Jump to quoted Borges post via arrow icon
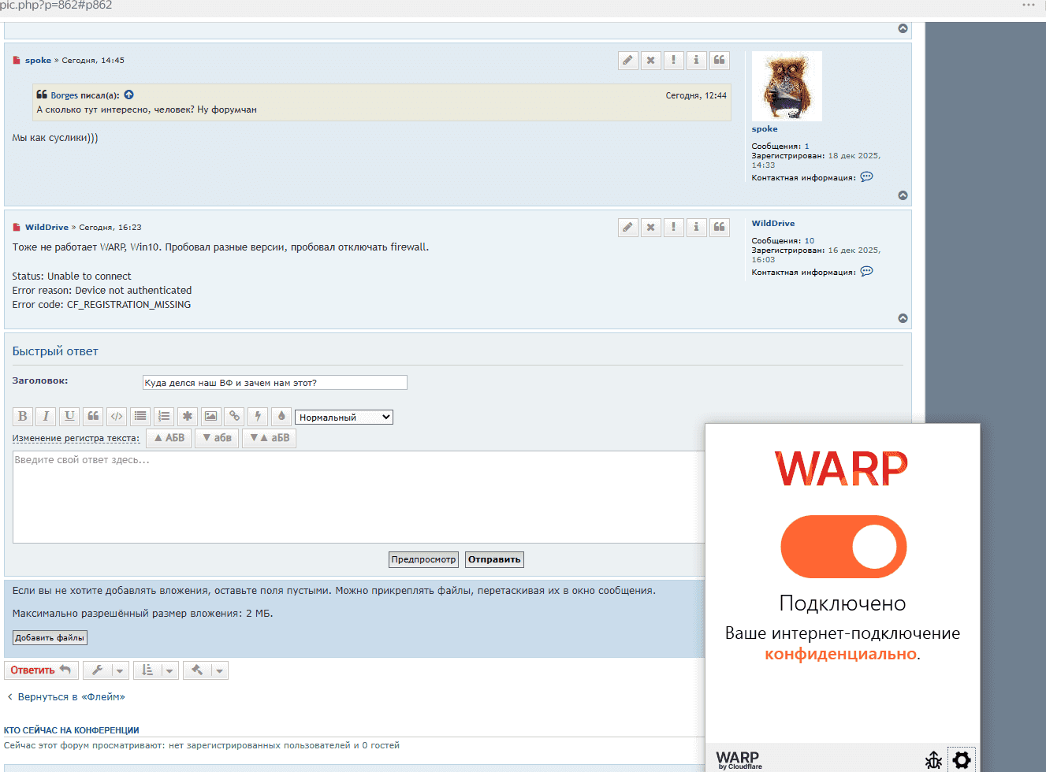This screenshot has width=1046, height=772. [129, 95]
